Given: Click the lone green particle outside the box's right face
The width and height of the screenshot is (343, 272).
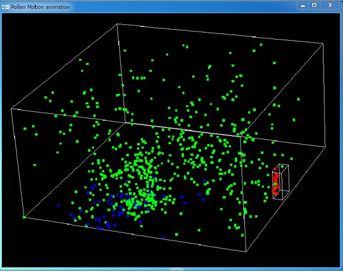Looking at the screenshot, I should point(298,99).
